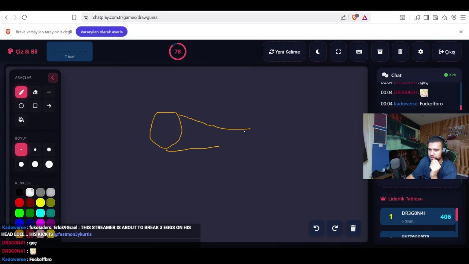This screenshot has width=469, height=264.
Task: Collapse the Araçlar tools panel
Action: [x=52, y=77]
